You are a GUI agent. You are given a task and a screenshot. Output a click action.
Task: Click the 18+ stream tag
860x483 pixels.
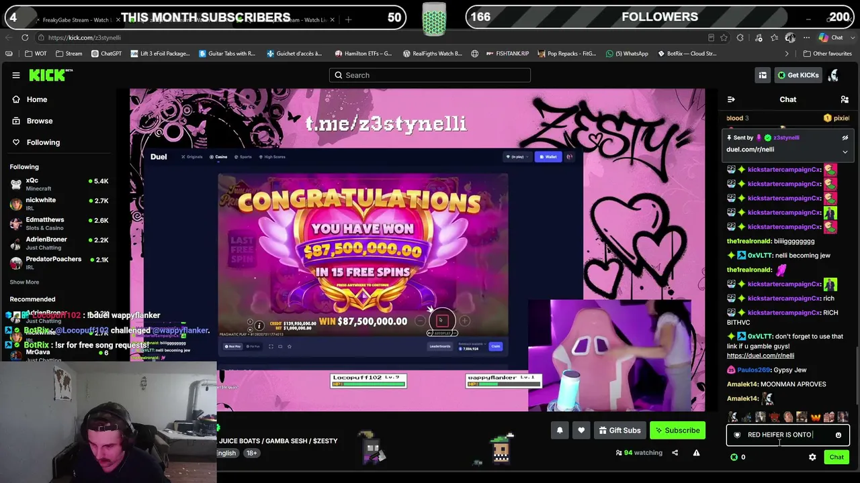coord(251,453)
